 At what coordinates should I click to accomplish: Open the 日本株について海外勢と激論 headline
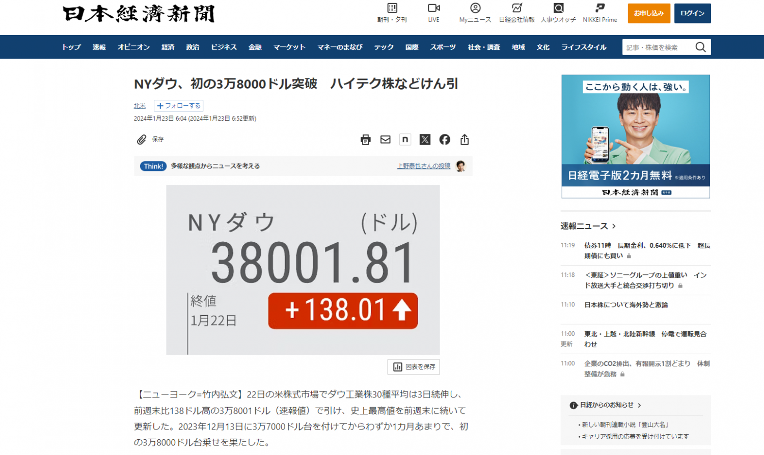626,305
